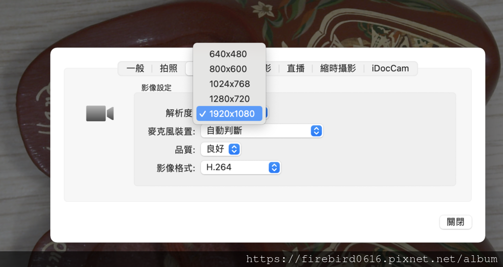Open the 縮時攝影 tab
The width and height of the screenshot is (503, 267).
coord(338,68)
